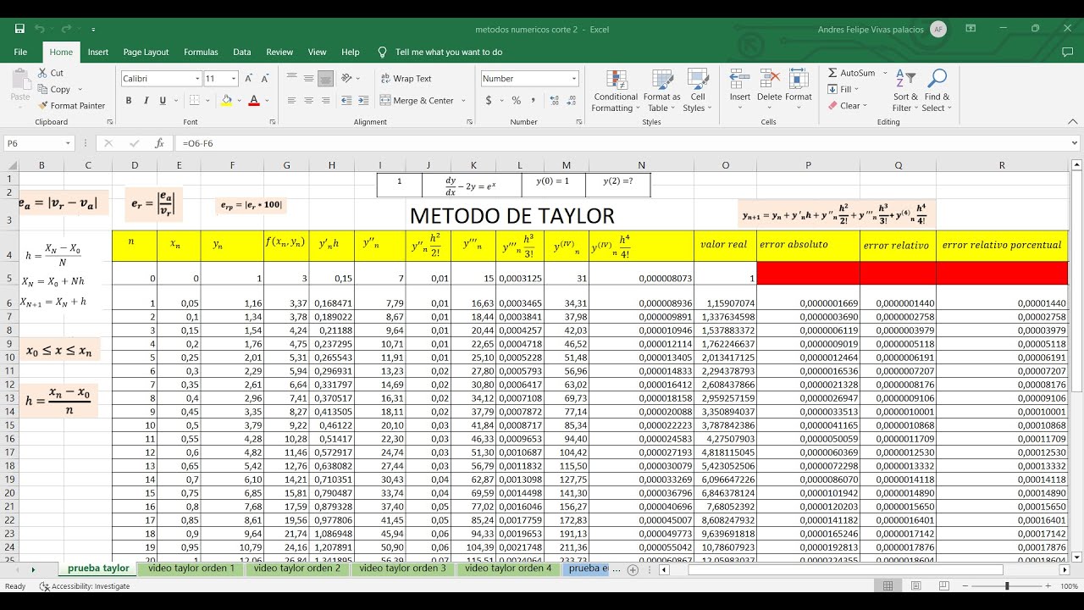
Task: Open Conditional Formatting menu
Action: pos(615,90)
